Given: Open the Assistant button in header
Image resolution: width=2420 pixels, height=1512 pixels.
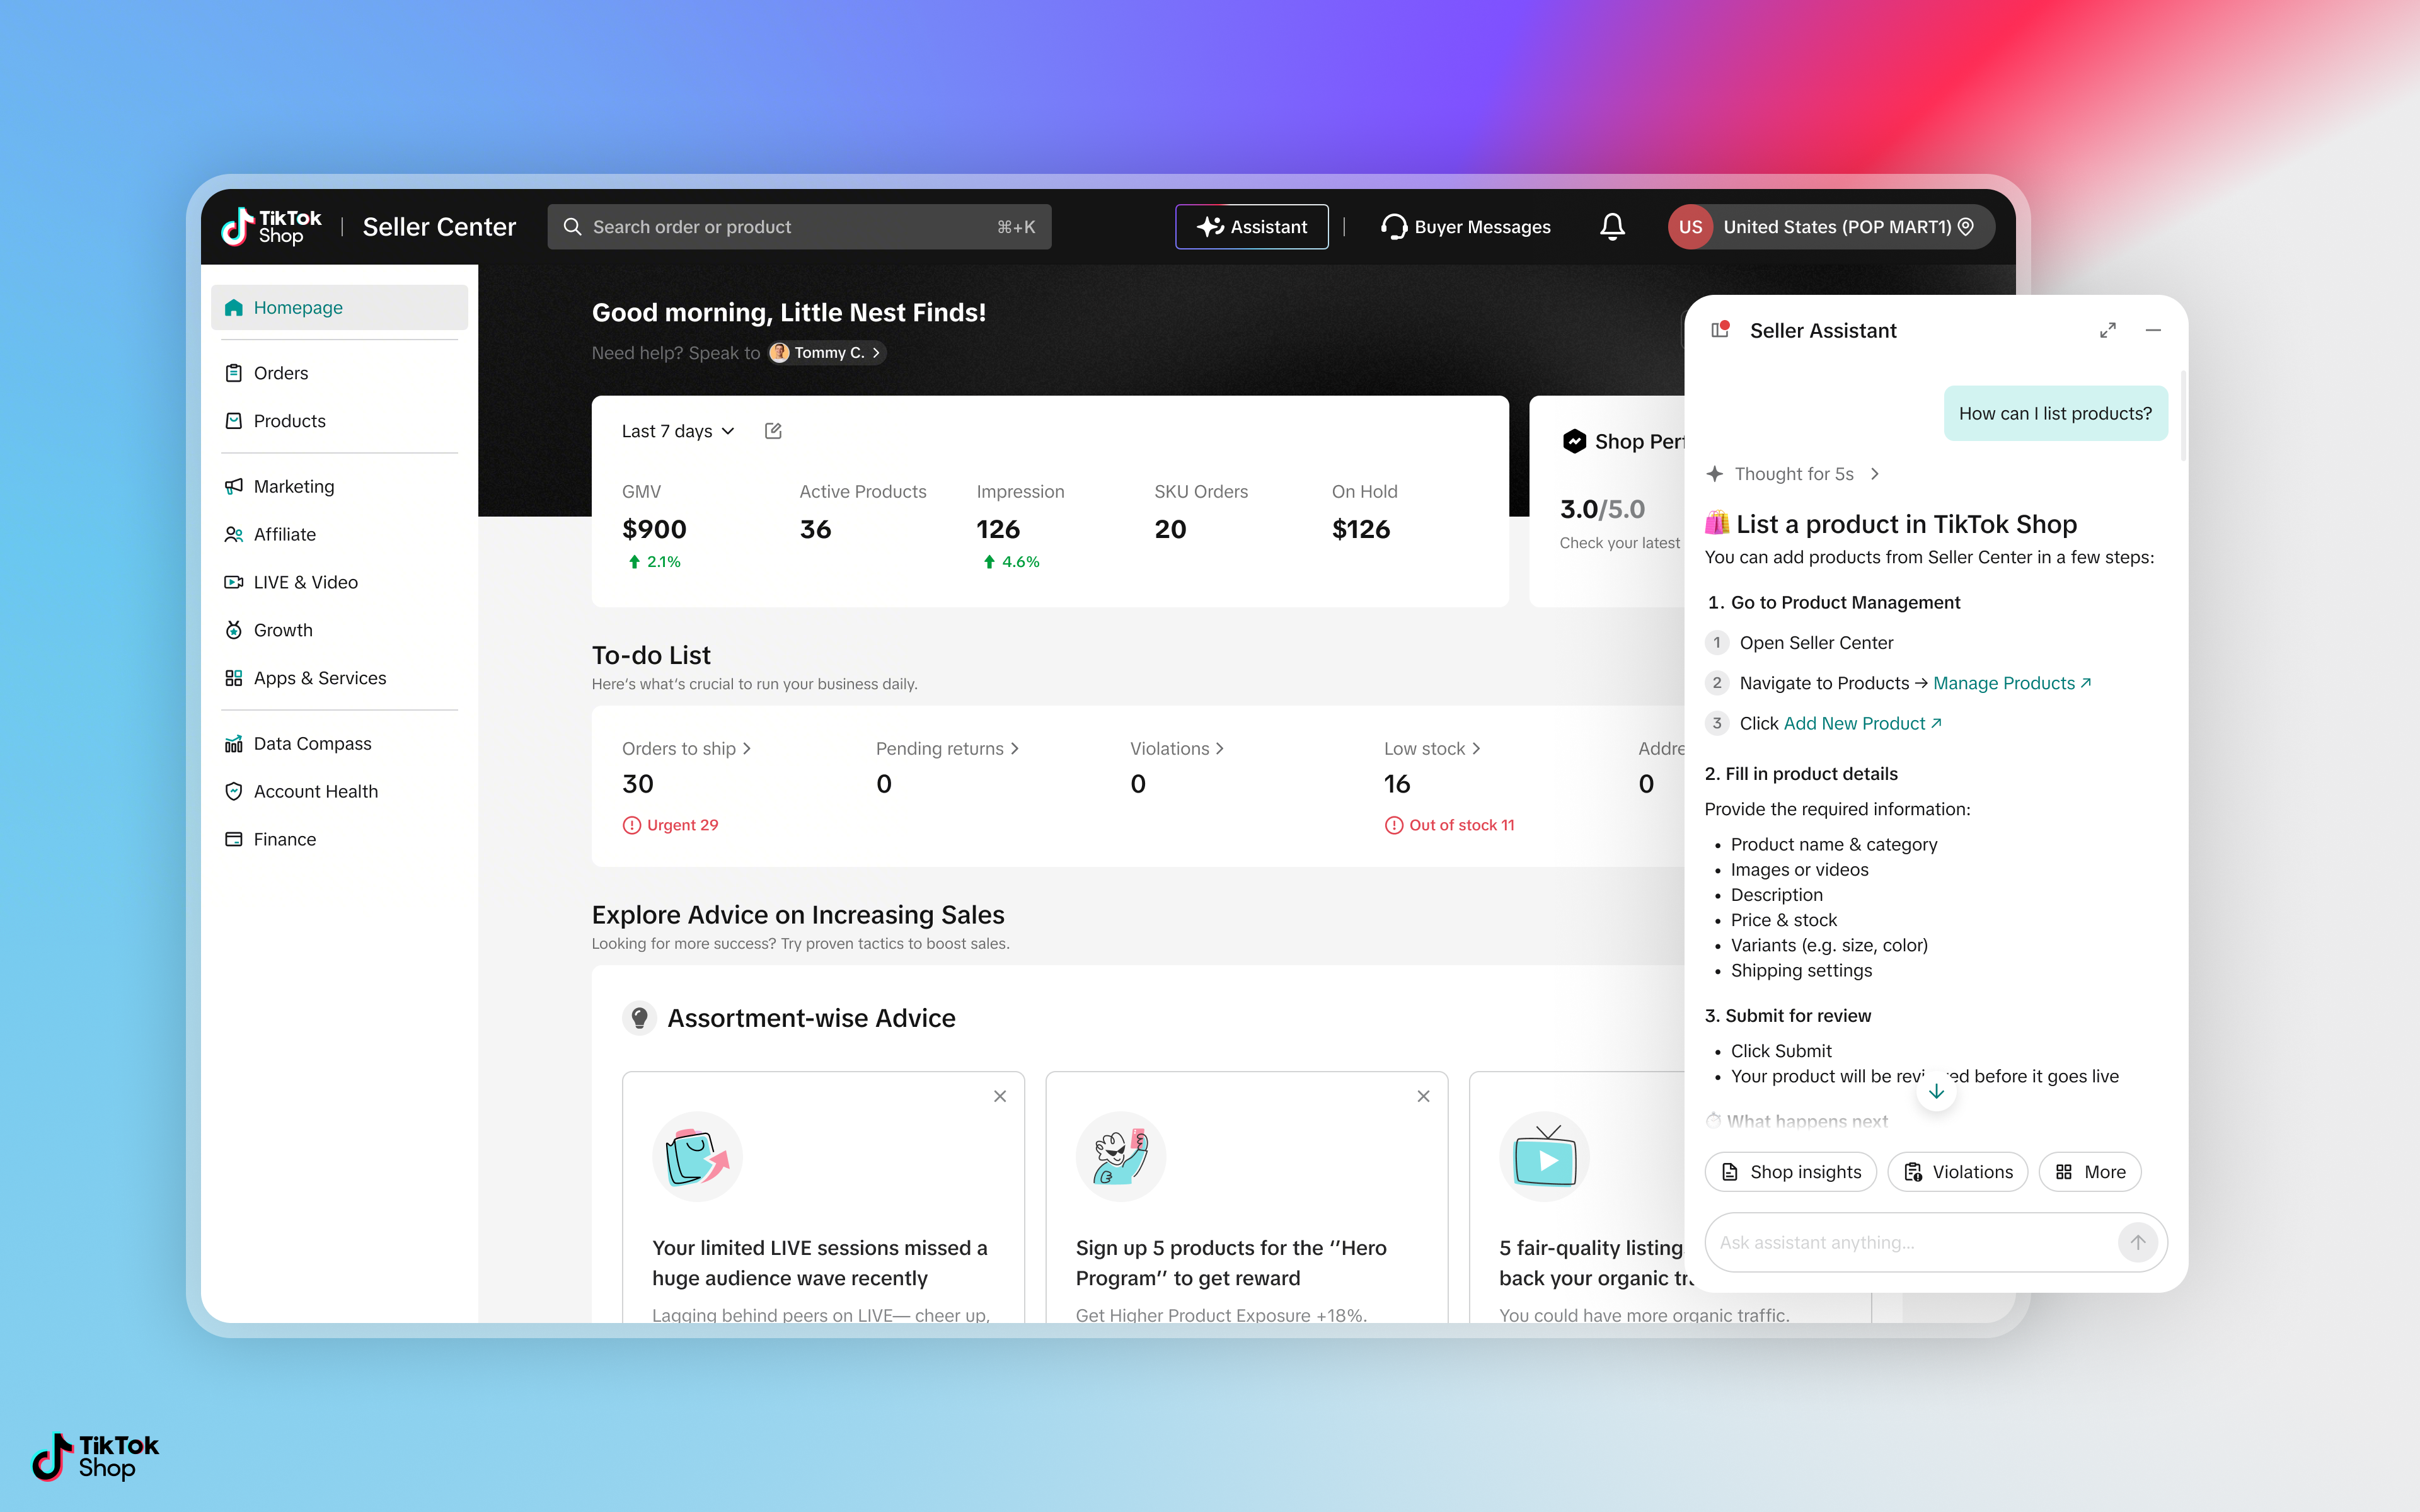Looking at the screenshot, I should (1252, 227).
